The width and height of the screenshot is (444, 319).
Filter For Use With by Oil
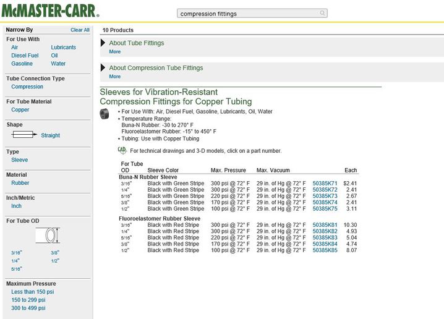54,56
